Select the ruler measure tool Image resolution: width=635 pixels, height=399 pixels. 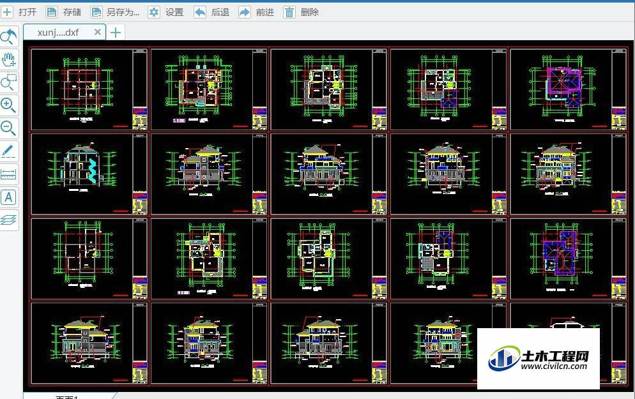click(9, 174)
